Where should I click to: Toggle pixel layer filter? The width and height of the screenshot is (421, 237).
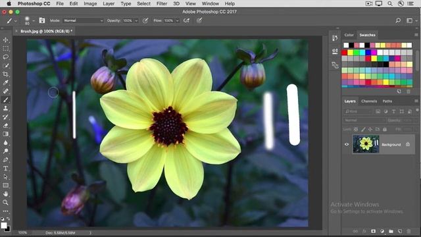[x=378, y=111]
